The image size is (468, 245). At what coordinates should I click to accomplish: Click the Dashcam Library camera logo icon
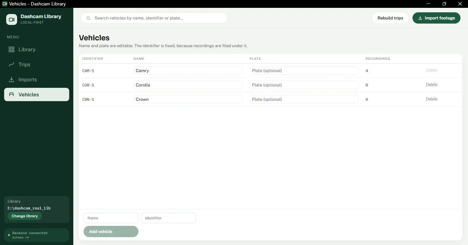click(x=12, y=19)
